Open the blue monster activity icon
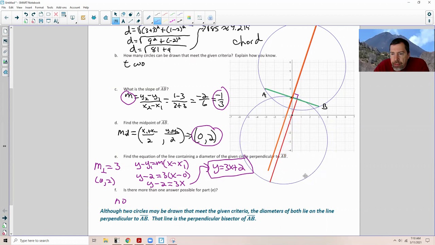 (94, 18)
